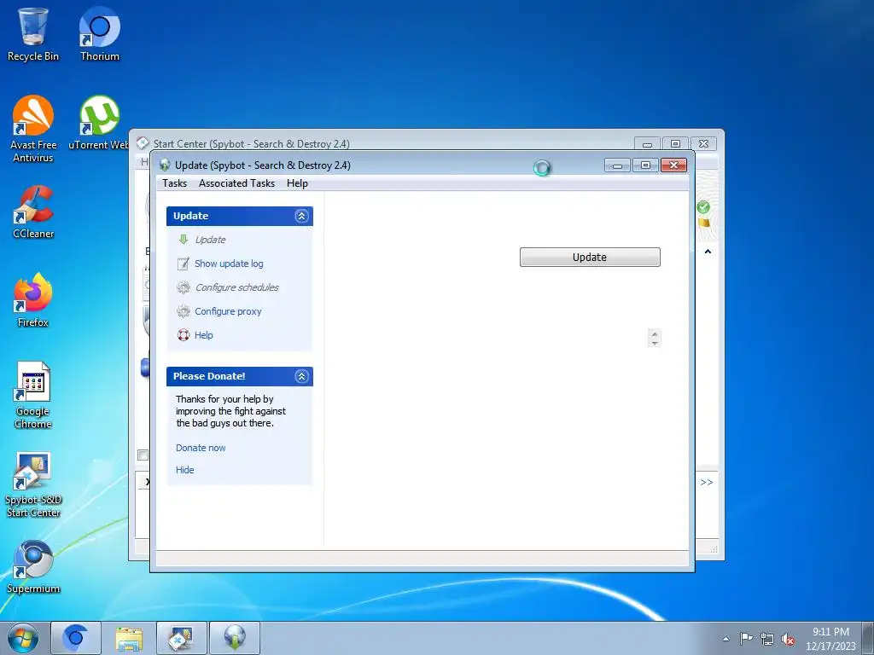Screen dimensions: 874x655
Task: Click the greyed Update sidebar link
Action: coord(210,240)
